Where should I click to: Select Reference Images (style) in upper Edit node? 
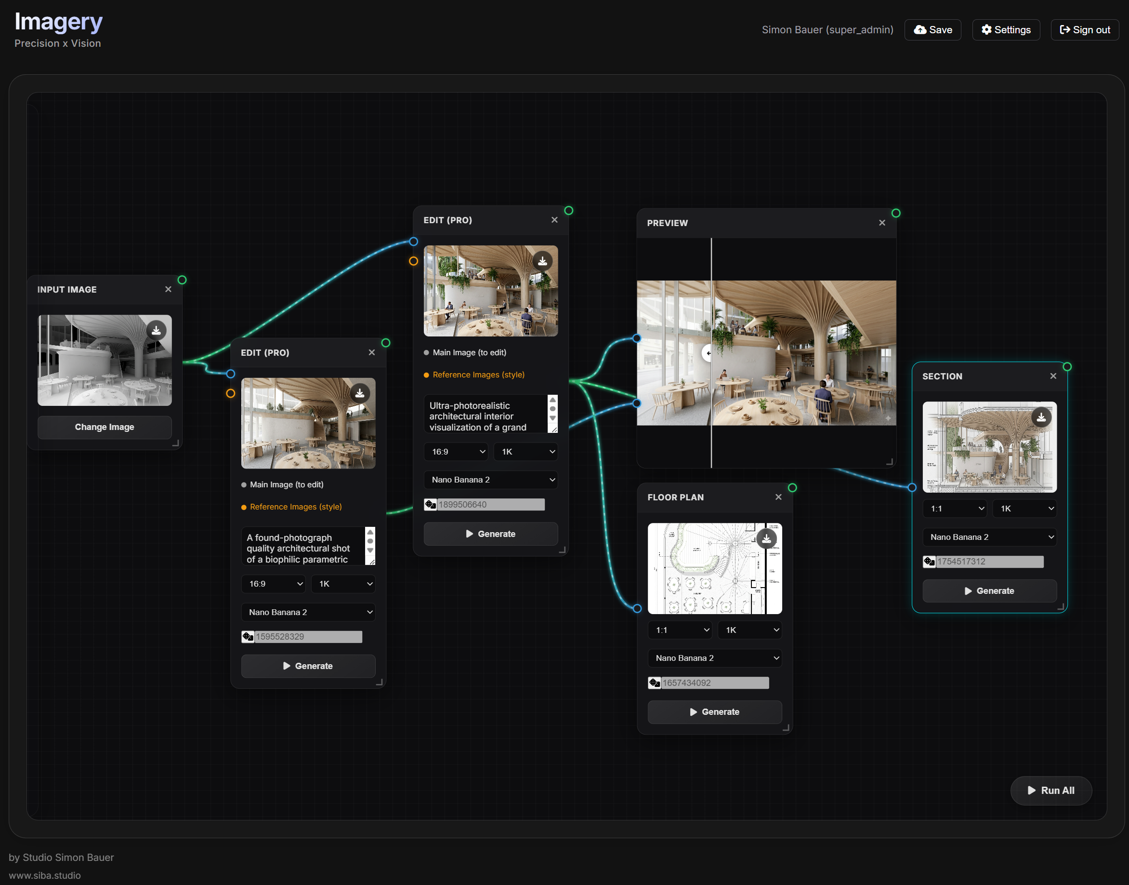click(478, 375)
